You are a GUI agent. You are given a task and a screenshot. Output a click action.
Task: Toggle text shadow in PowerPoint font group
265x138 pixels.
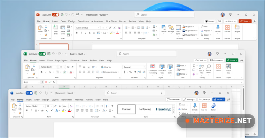coord(90,33)
